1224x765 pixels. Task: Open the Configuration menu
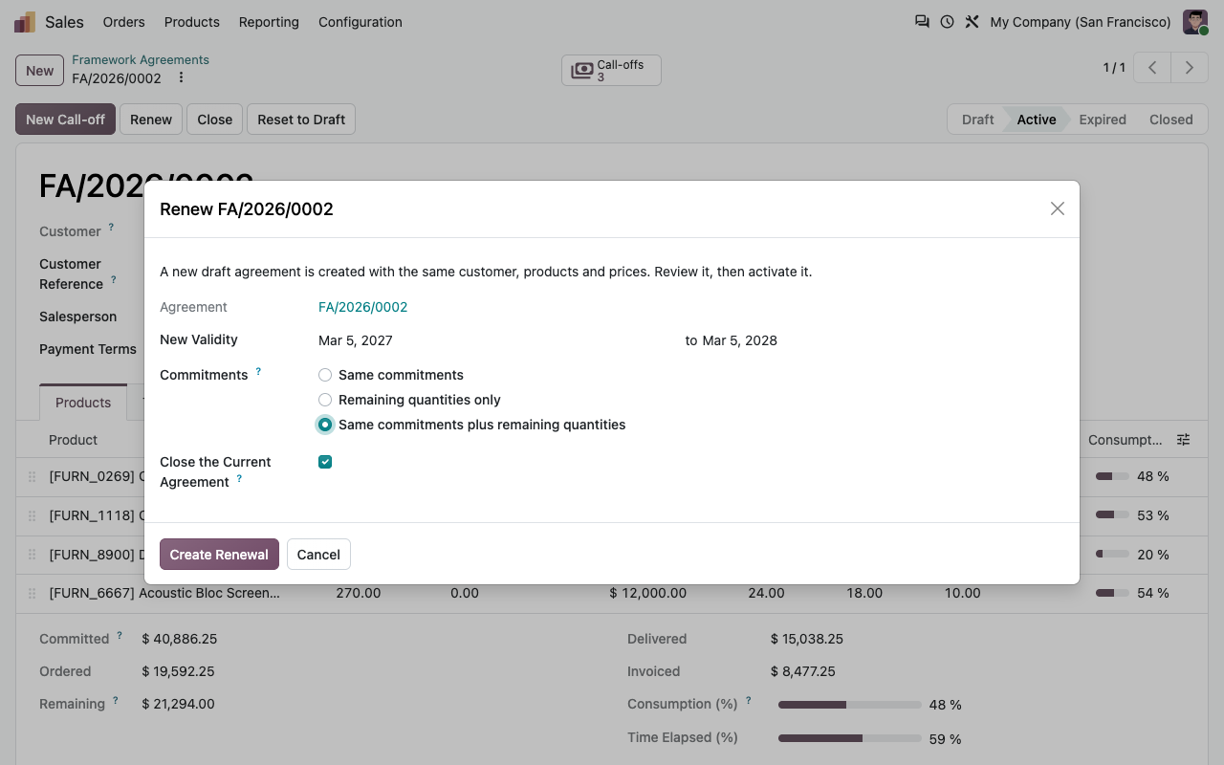[361, 22]
